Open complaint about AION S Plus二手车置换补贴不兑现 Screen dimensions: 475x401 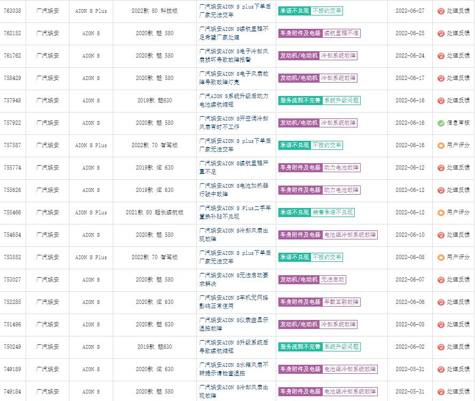[234, 212]
